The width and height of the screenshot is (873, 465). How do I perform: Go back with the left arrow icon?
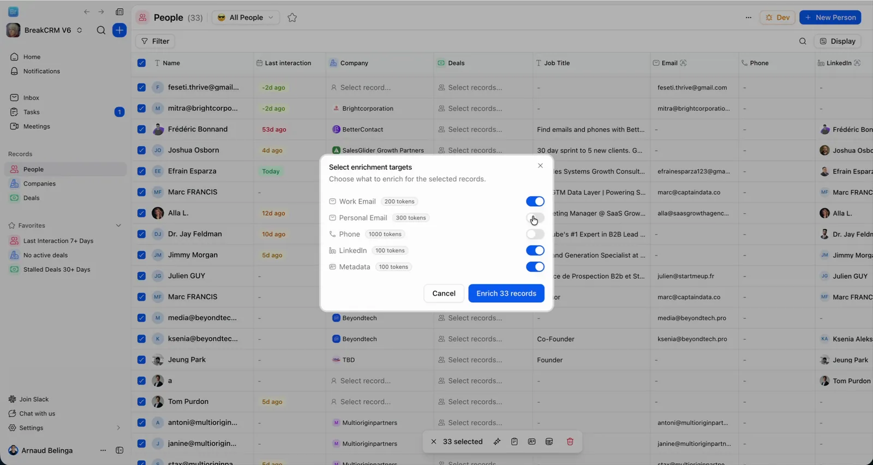87,11
